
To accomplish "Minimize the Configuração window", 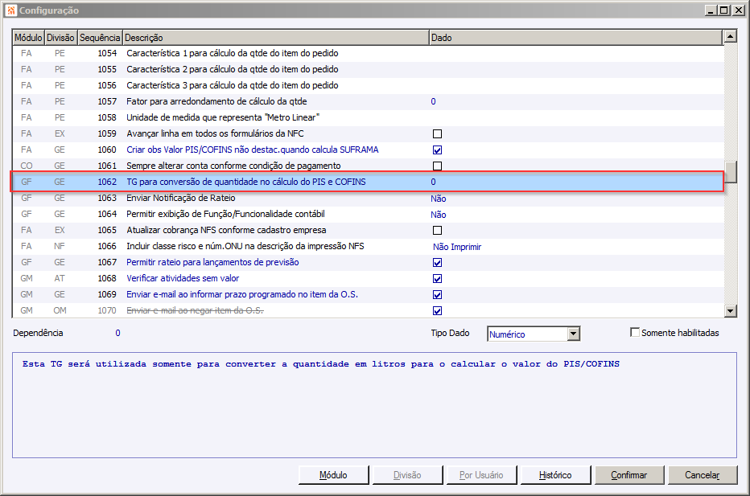I will click(x=711, y=10).
